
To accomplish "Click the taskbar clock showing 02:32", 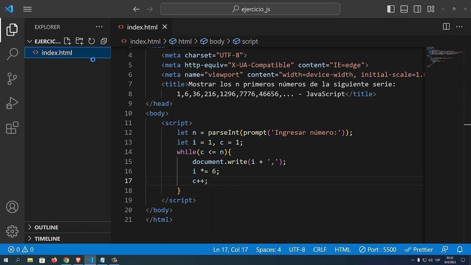I will pyautogui.click(x=450, y=260).
